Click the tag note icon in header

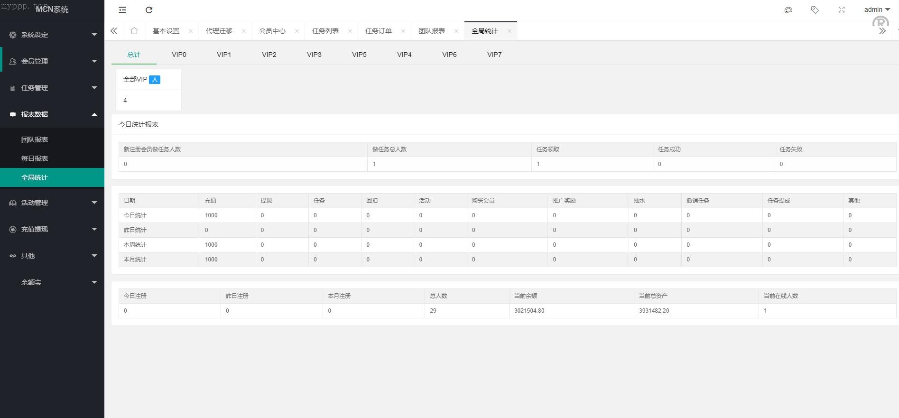pos(815,10)
